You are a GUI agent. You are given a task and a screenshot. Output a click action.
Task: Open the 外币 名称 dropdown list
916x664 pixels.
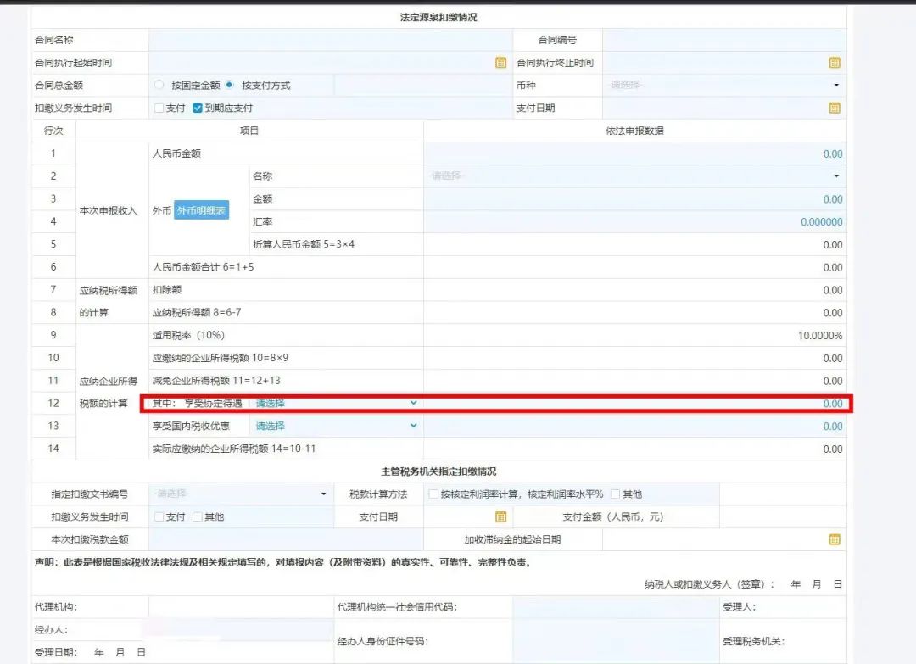[634, 176]
